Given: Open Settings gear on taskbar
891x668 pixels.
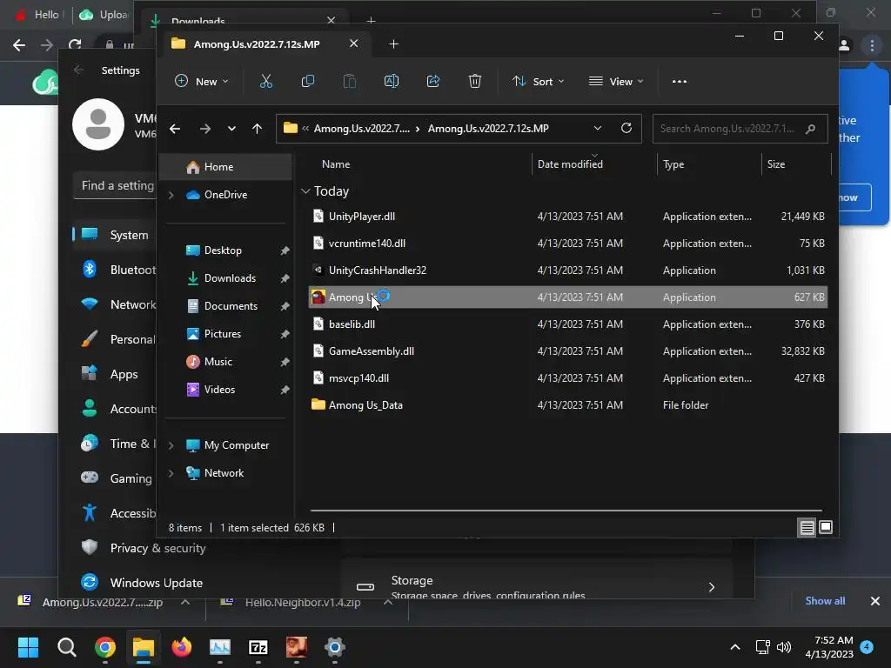Looking at the screenshot, I should [x=335, y=647].
